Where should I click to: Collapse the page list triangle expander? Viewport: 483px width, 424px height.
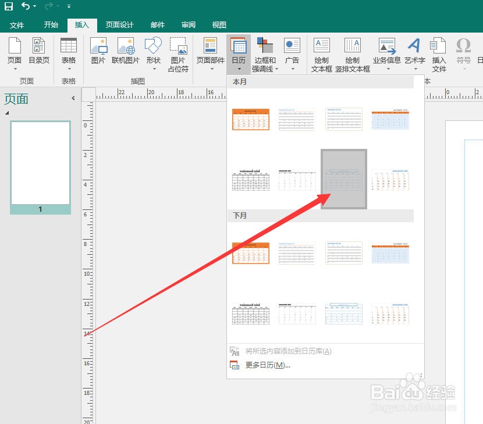pyautogui.click(x=7, y=113)
